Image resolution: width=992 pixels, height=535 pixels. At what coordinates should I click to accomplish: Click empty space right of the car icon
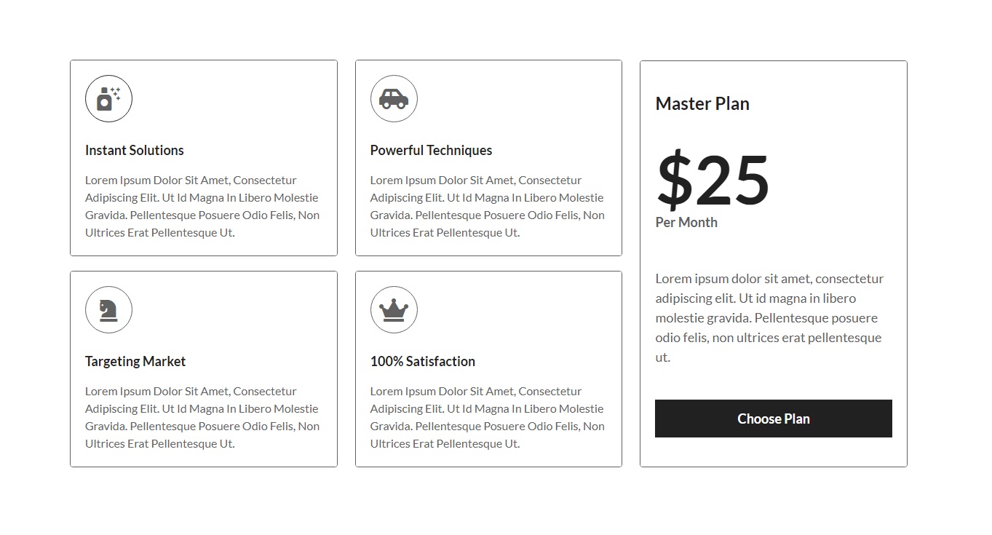pyautogui.click(x=518, y=98)
